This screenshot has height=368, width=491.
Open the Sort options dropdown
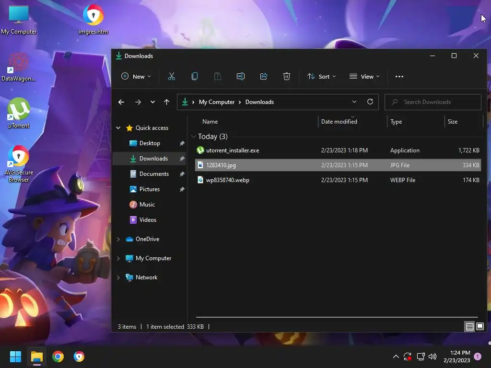321,76
